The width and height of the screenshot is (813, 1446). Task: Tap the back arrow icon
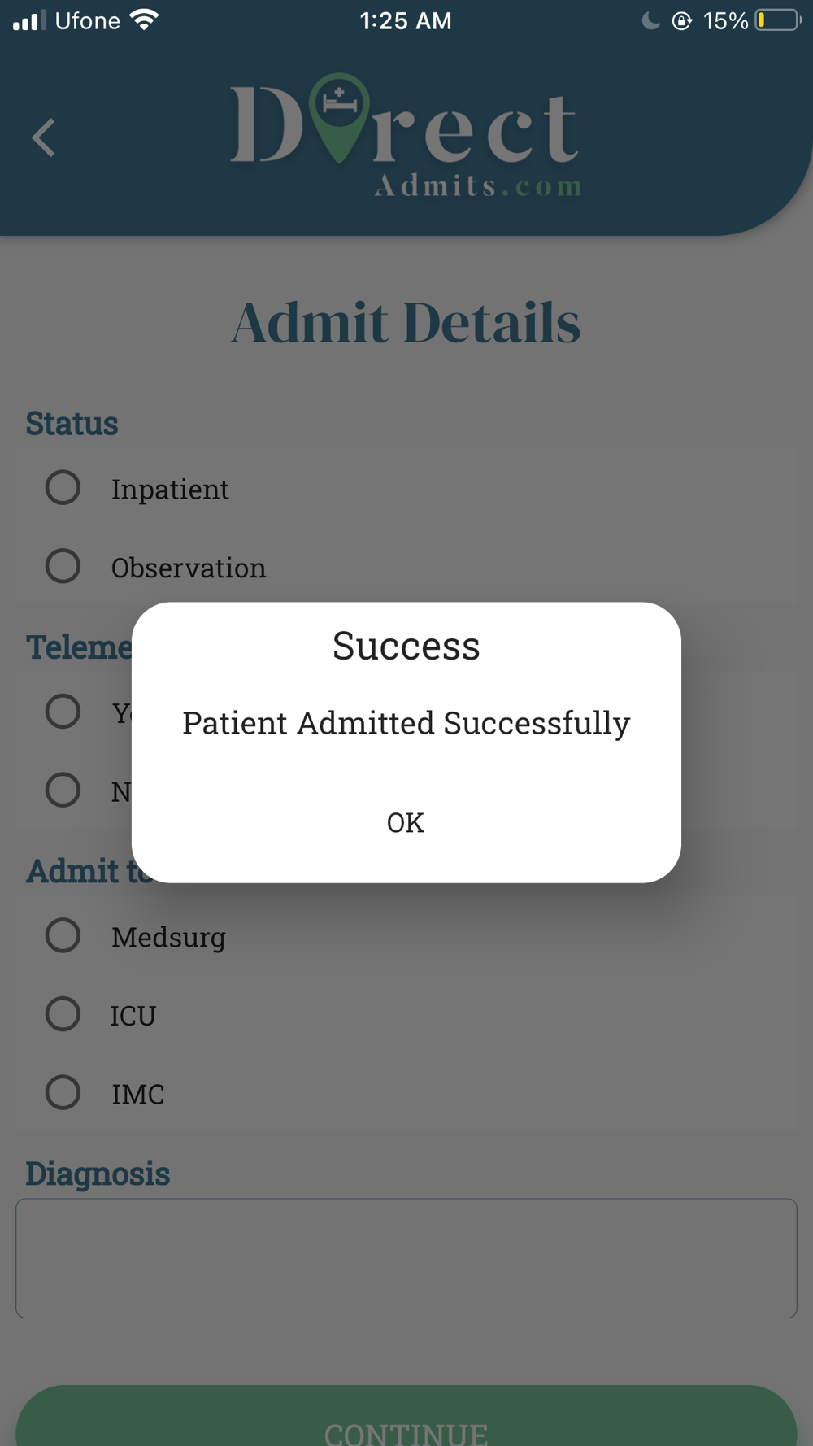click(x=44, y=137)
